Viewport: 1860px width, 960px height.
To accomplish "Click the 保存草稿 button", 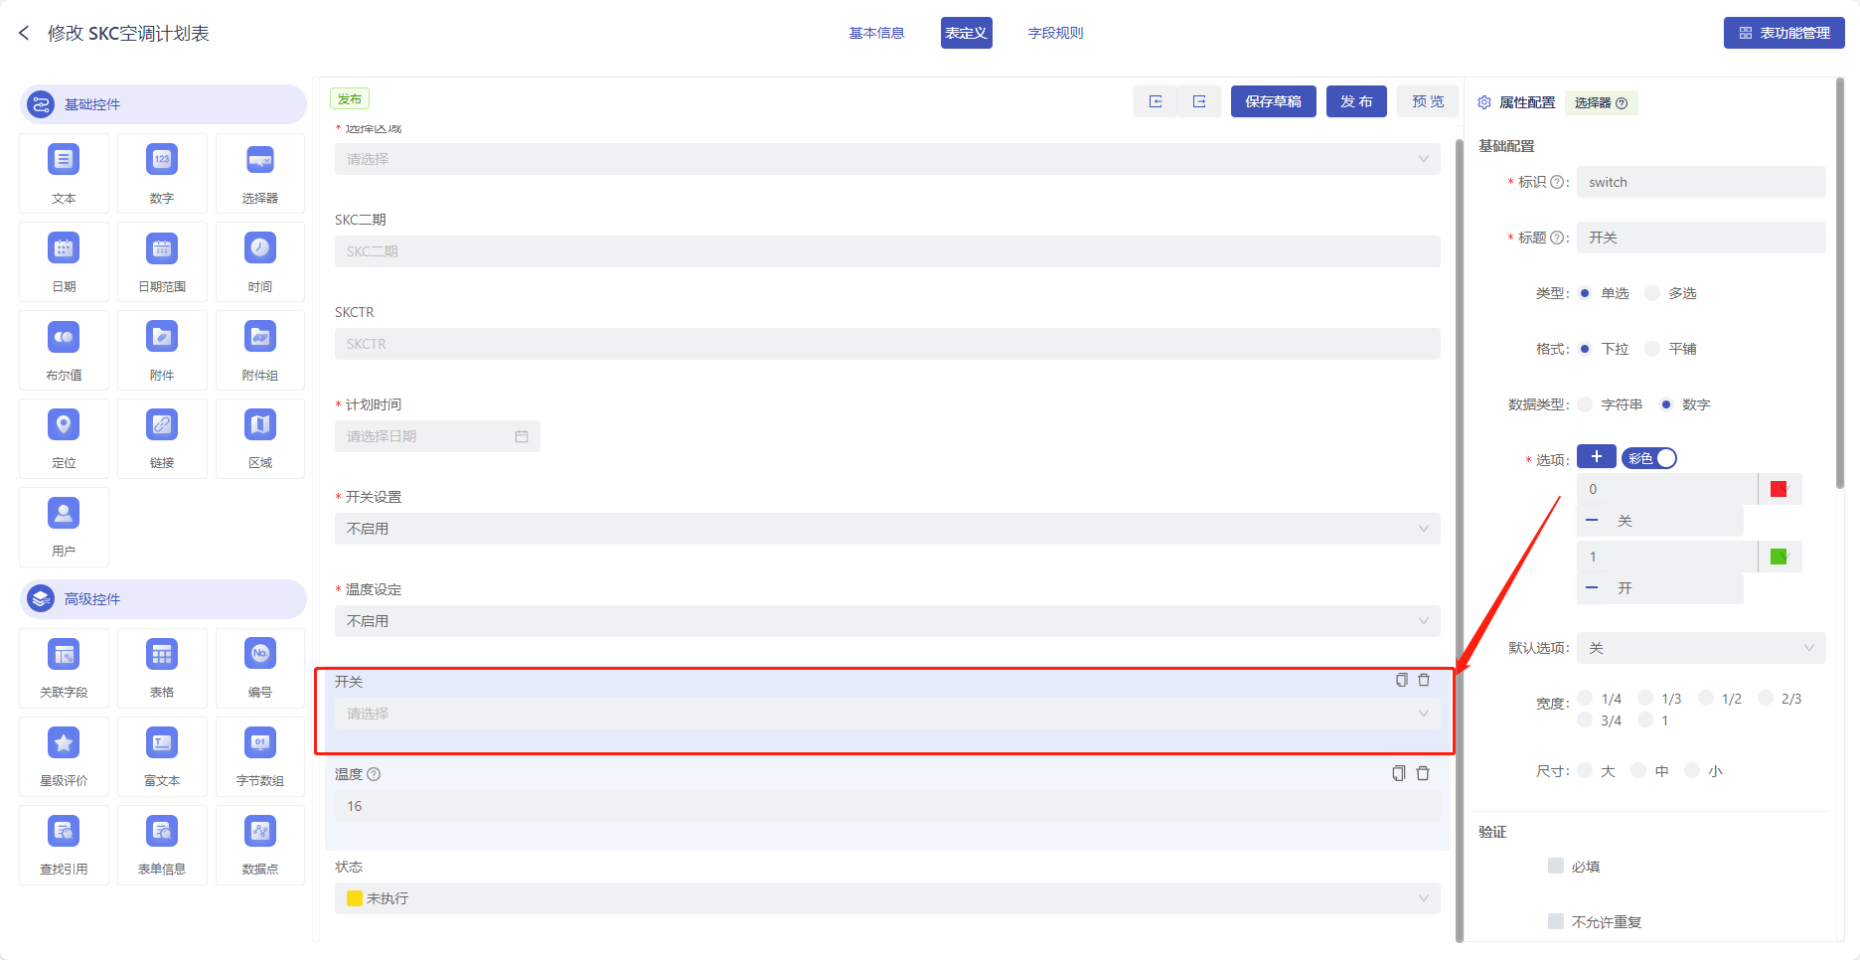I will point(1273,101).
